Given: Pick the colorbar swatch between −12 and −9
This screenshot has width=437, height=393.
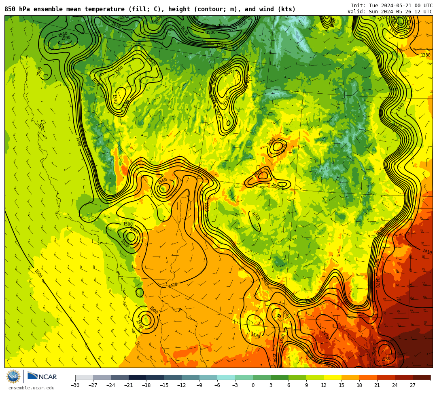Looking at the screenshot, I should tap(191, 377).
